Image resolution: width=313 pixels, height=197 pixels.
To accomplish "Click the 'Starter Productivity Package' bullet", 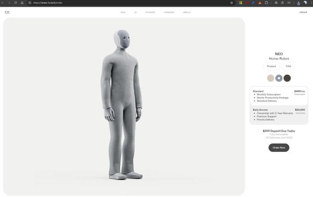I will click(x=273, y=98).
